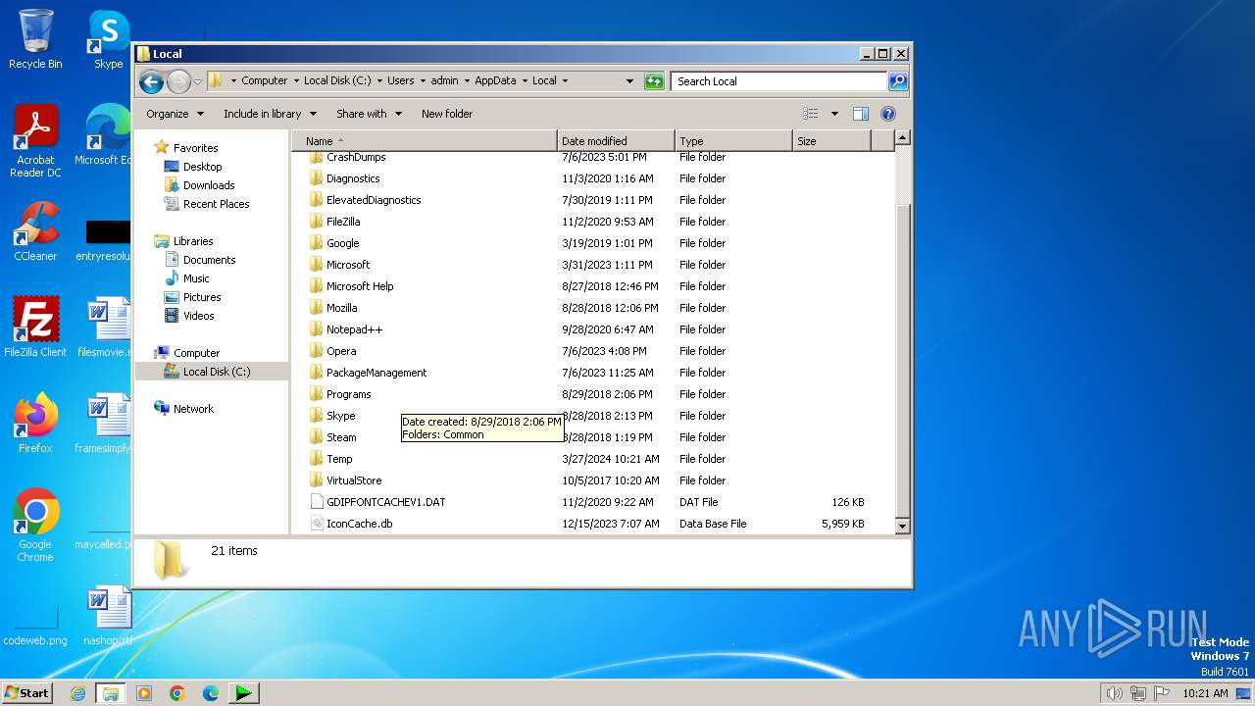
Task: Open Pictures library
Action: (x=202, y=297)
